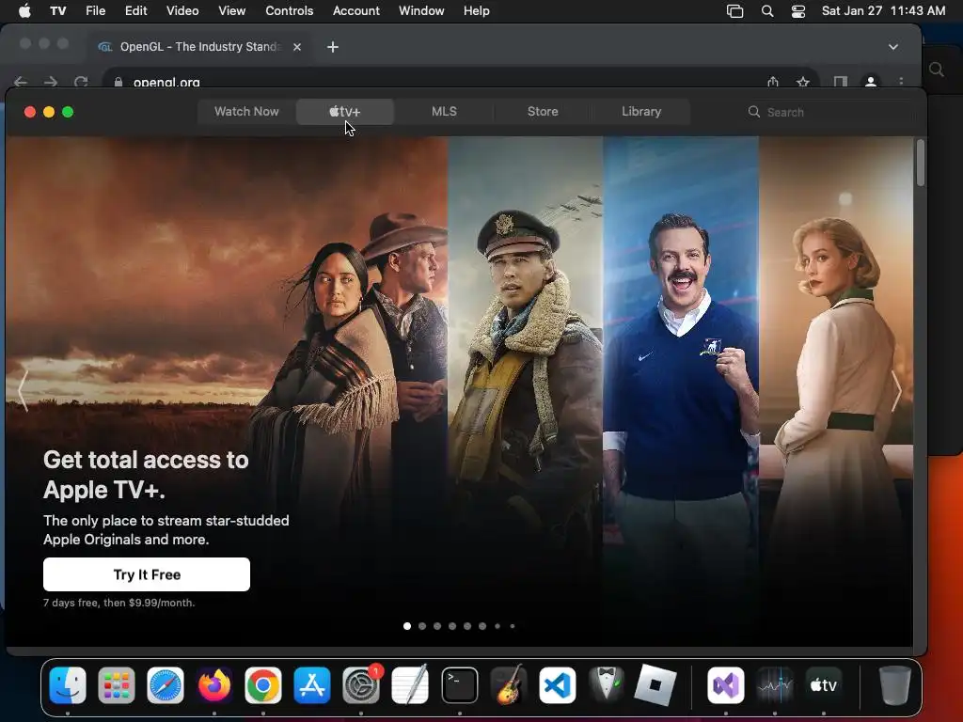Open the Store tab
Viewport: 963px width, 722px height.
(x=543, y=112)
